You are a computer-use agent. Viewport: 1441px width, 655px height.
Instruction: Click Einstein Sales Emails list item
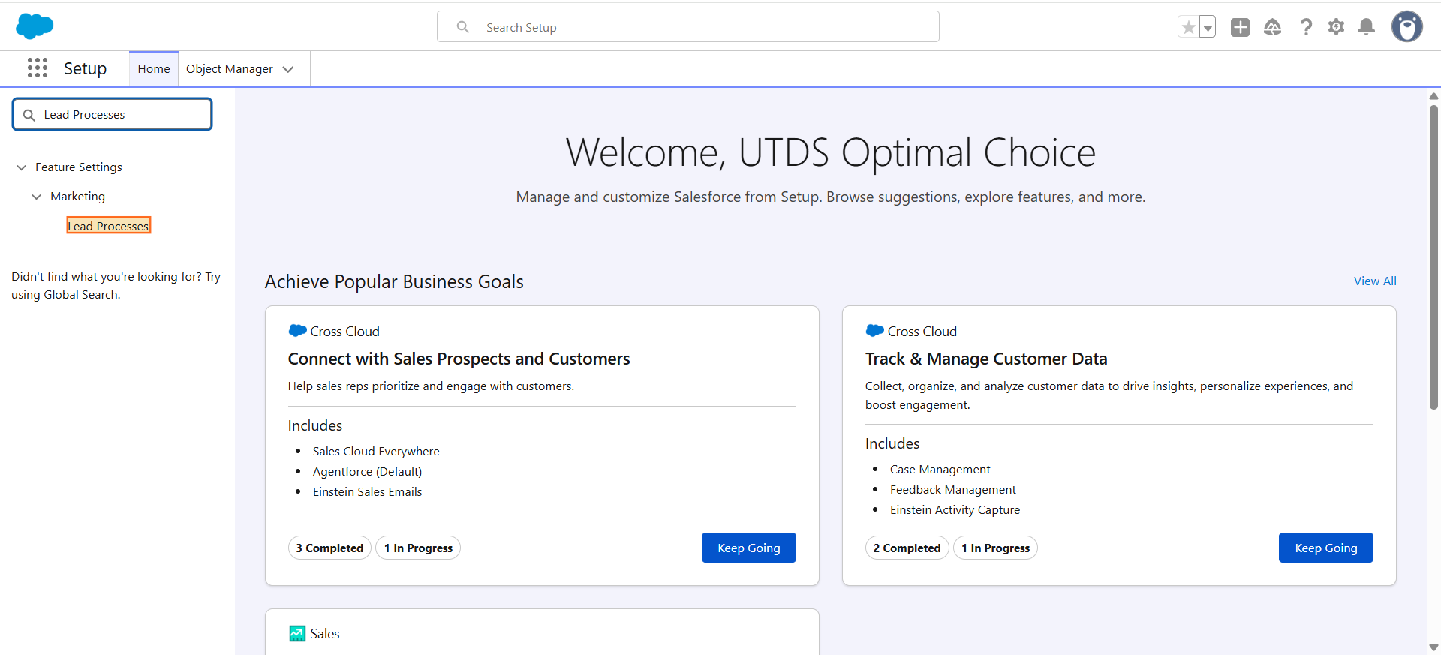coord(367,491)
